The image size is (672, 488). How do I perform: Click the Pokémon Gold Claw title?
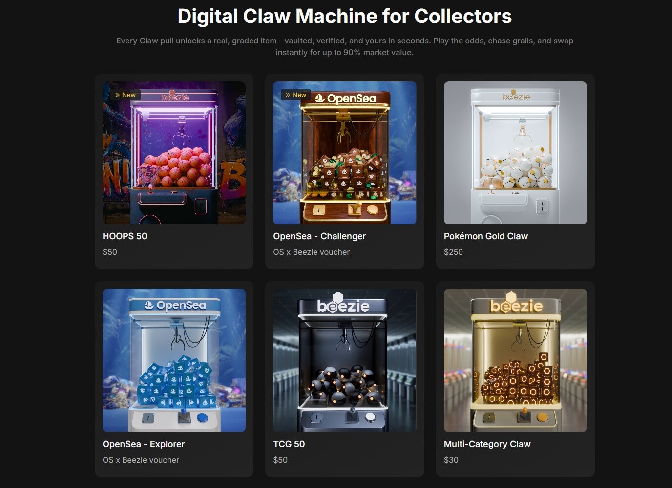pos(486,236)
